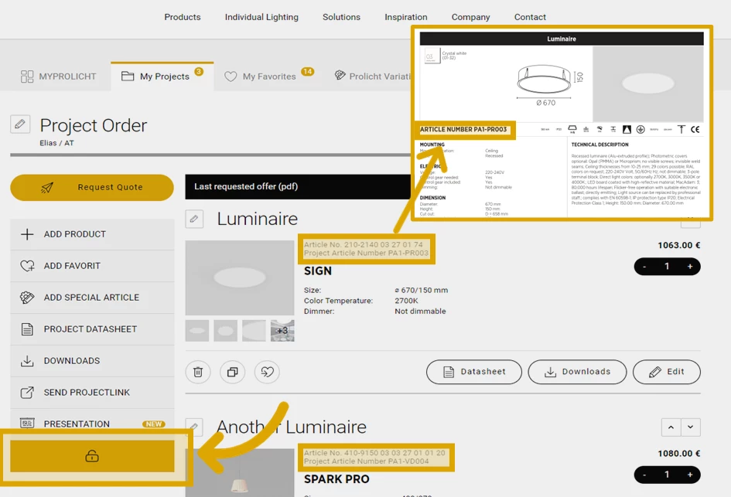Select SEND PROJECTLINK in sidebar

(x=87, y=393)
